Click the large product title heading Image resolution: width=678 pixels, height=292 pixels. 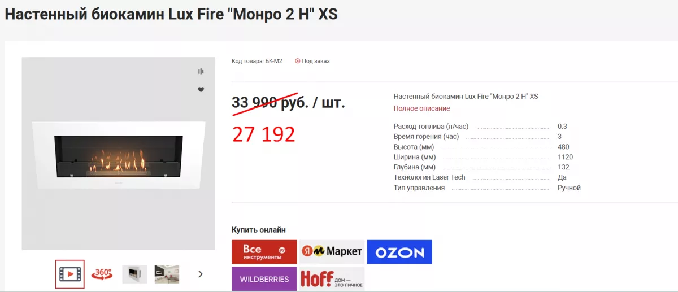click(x=171, y=14)
